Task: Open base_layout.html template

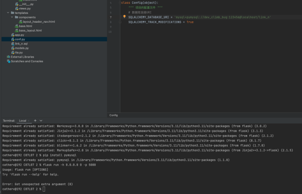Action: coord(30,31)
